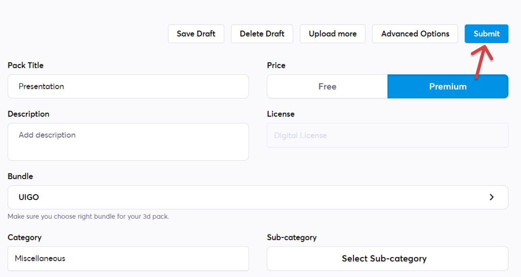Screen dimensions: 521x277
Task: Click the Bundle label
Action: click(20, 176)
